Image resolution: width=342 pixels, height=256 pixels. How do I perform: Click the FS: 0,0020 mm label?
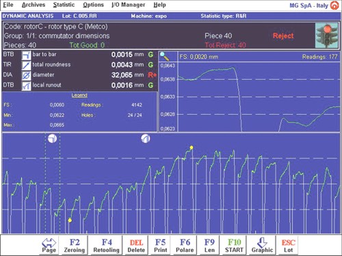coord(198,57)
